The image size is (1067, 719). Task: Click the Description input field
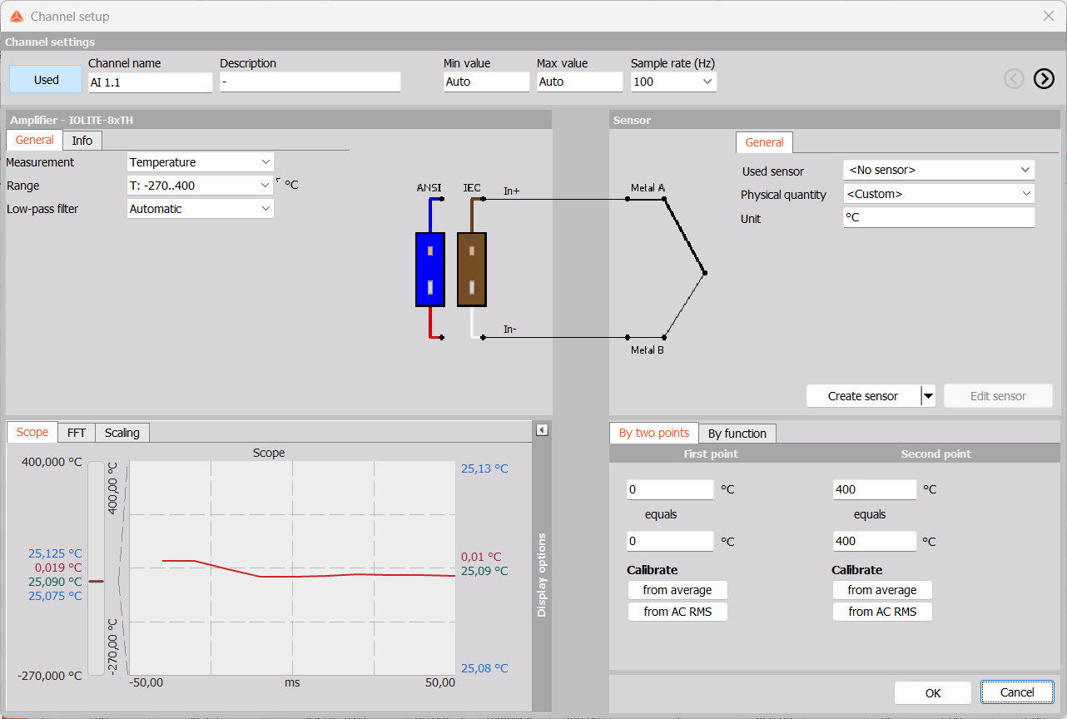click(310, 82)
